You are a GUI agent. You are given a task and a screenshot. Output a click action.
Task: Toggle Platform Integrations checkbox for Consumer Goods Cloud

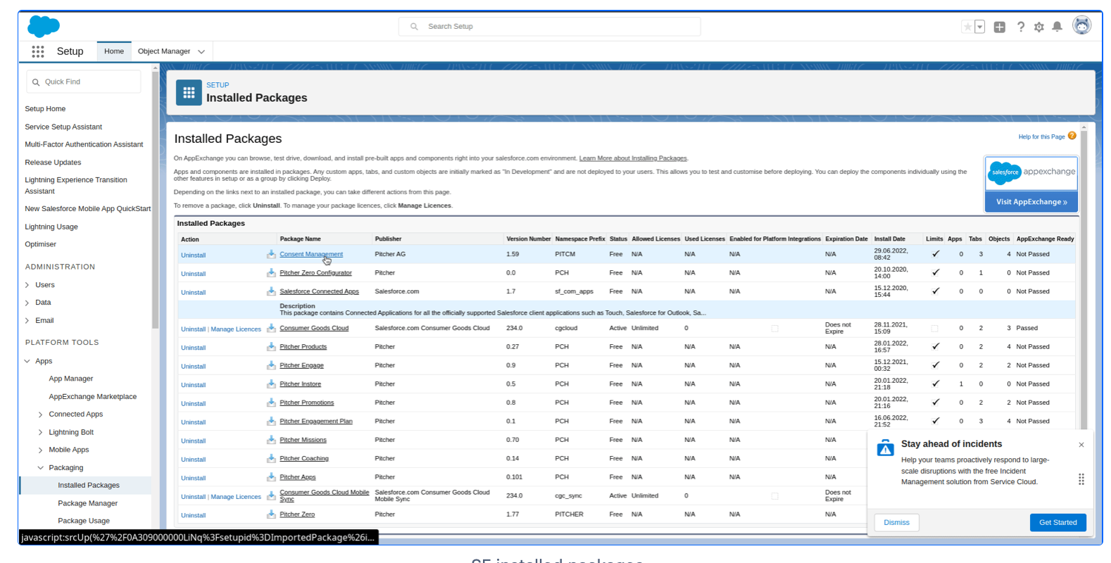click(x=774, y=329)
